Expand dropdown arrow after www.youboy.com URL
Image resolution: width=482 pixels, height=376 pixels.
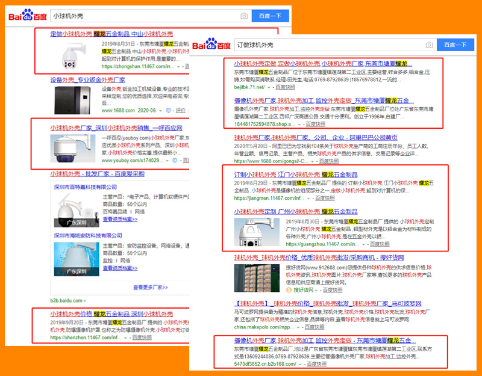click(x=167, y=161)
